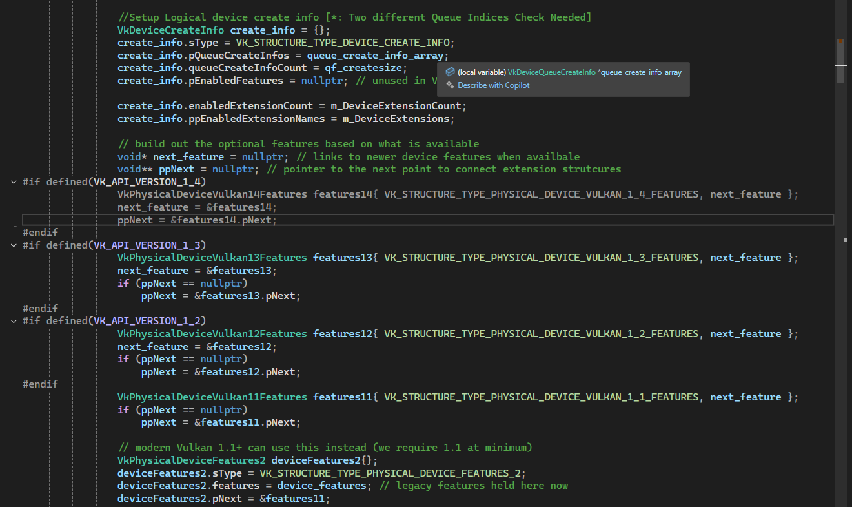
Task: Click VkDeviceCreateInfo type name
Action: pyautogui.click(x=170, y=30)
